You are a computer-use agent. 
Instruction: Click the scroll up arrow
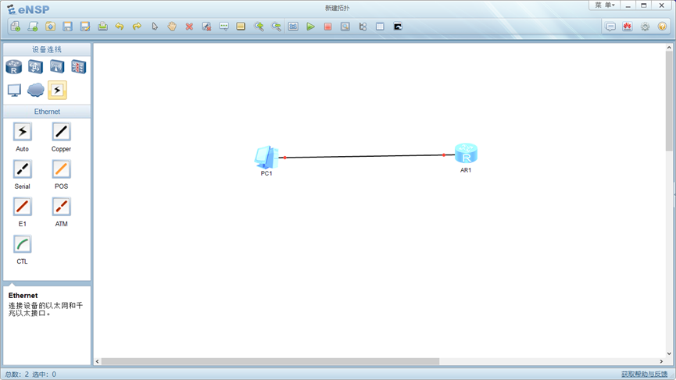(x=669, y=48)
